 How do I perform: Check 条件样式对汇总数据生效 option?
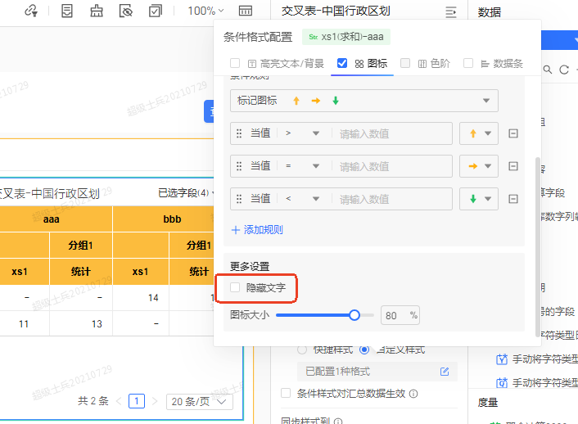286,393
